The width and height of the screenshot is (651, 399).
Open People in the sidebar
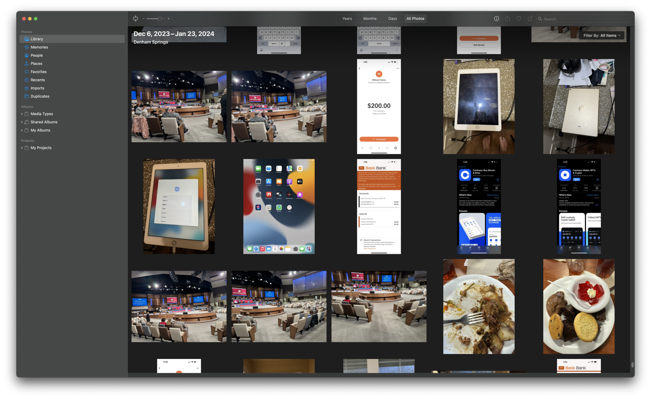[x=36, y=55]
